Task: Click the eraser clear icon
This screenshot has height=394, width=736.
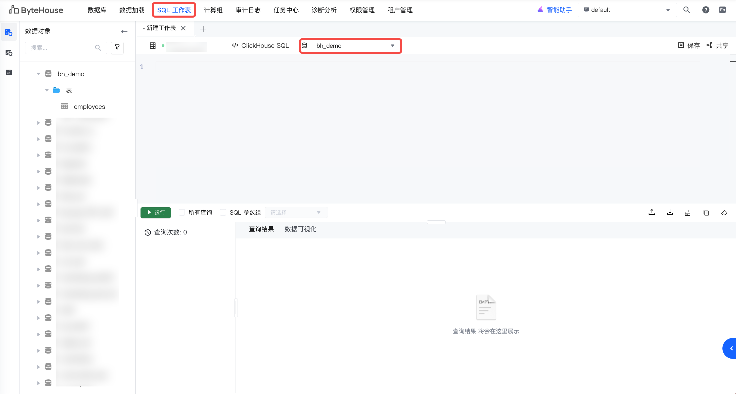Action: (724, 213)
